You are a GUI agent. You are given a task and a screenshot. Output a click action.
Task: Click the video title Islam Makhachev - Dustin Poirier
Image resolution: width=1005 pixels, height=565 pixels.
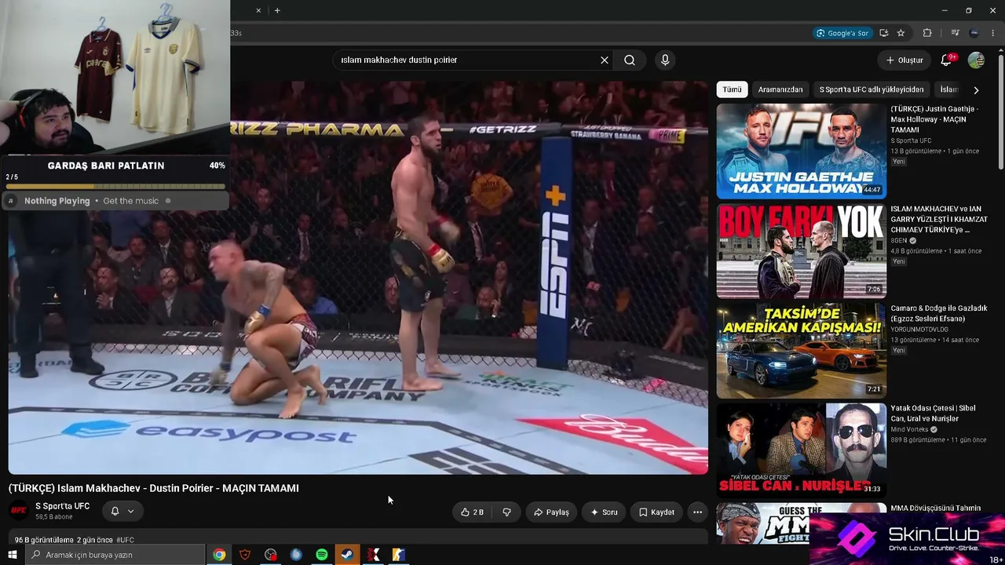pyautogui.click(x=154, y=488)
